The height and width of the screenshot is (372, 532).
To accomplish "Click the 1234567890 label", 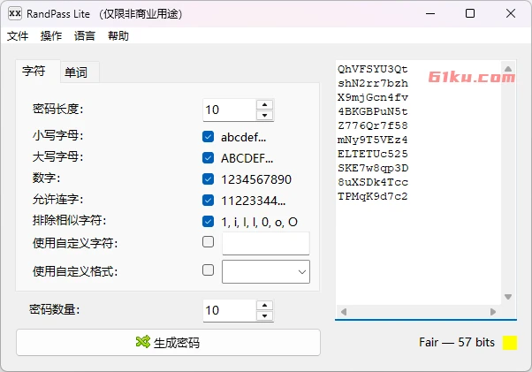I will 256,179.
